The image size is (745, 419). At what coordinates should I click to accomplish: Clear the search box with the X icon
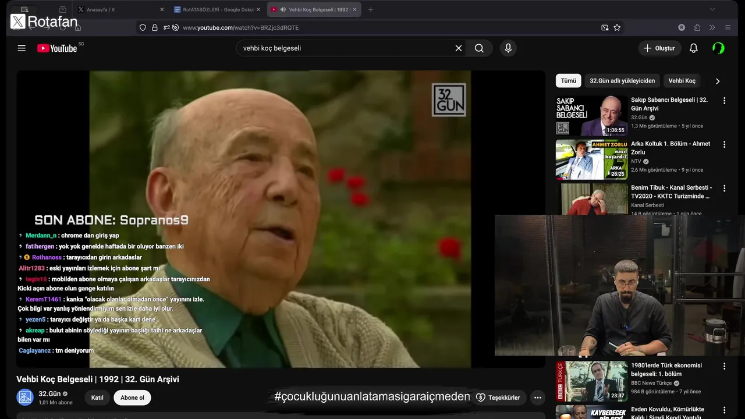point(459,48)
